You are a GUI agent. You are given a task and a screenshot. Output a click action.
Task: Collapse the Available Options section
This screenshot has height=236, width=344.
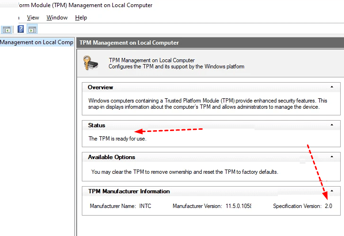coord(332,157)
